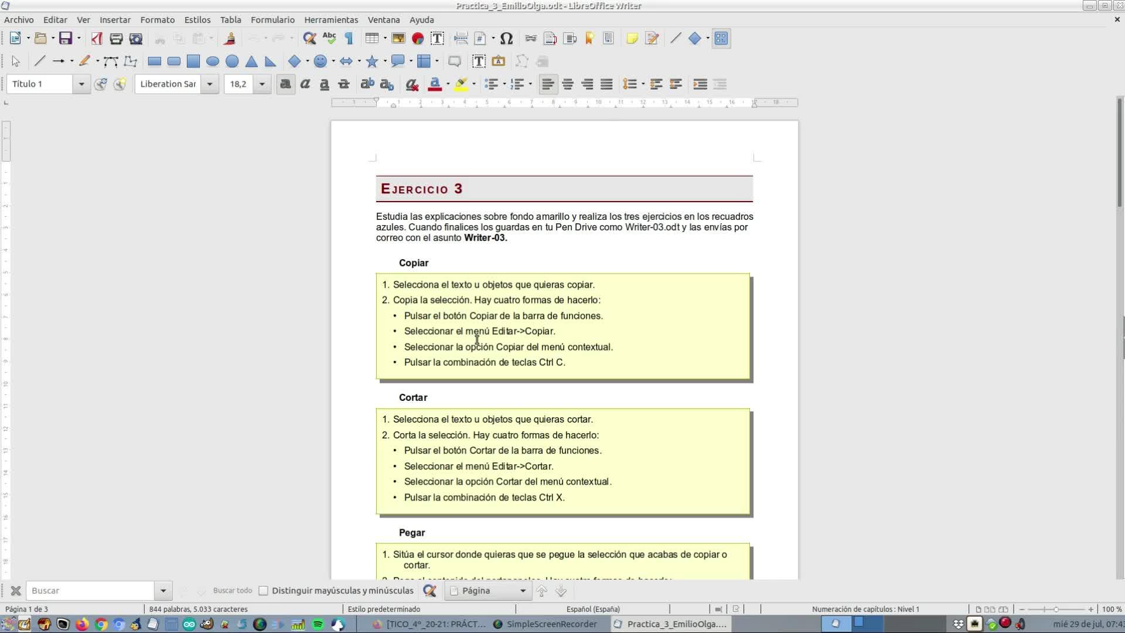Screen dimensions: 1125x633
Task: Open the Página navigation dropdown
Action: pos(523,591)
